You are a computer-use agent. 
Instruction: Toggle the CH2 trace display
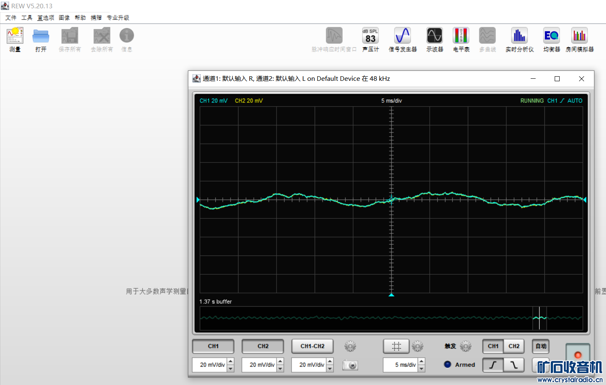[x=263, y=346]
